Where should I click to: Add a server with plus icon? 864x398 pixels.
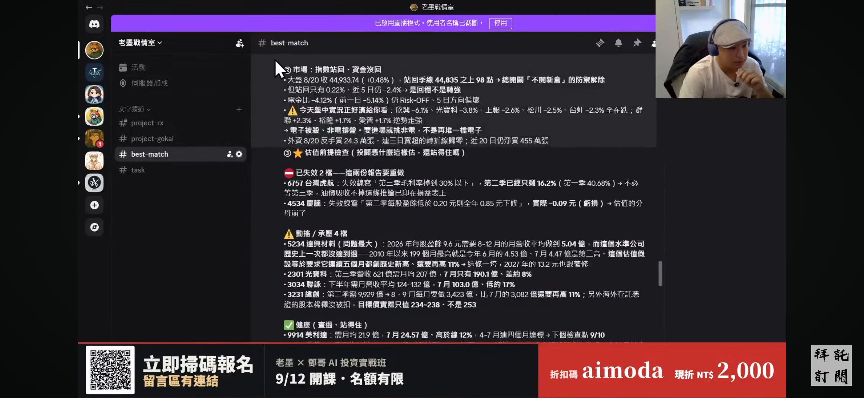94,205
